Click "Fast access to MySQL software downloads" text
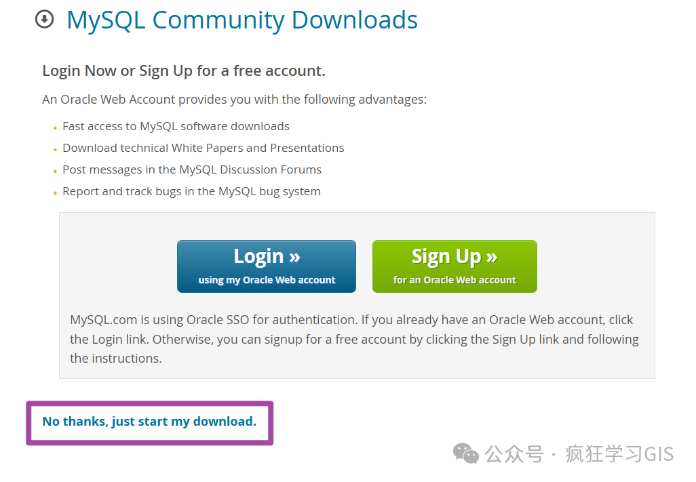Image resolution: width=696 pixels, height=482 pixels. 176,126
